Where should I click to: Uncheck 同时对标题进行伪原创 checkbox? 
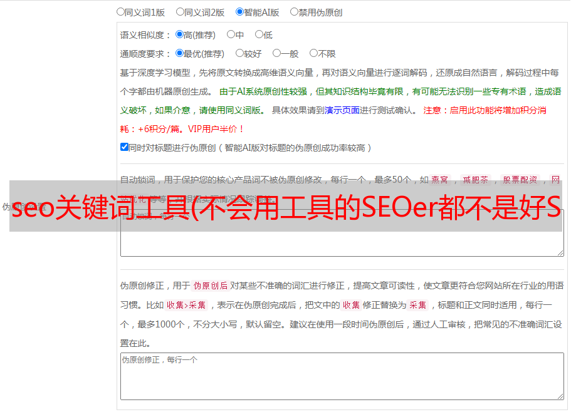124,147
